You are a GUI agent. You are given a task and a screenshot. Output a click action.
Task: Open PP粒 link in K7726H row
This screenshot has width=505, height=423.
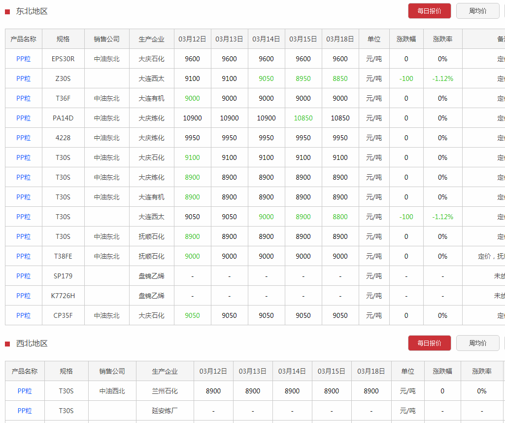coord(24,296)
